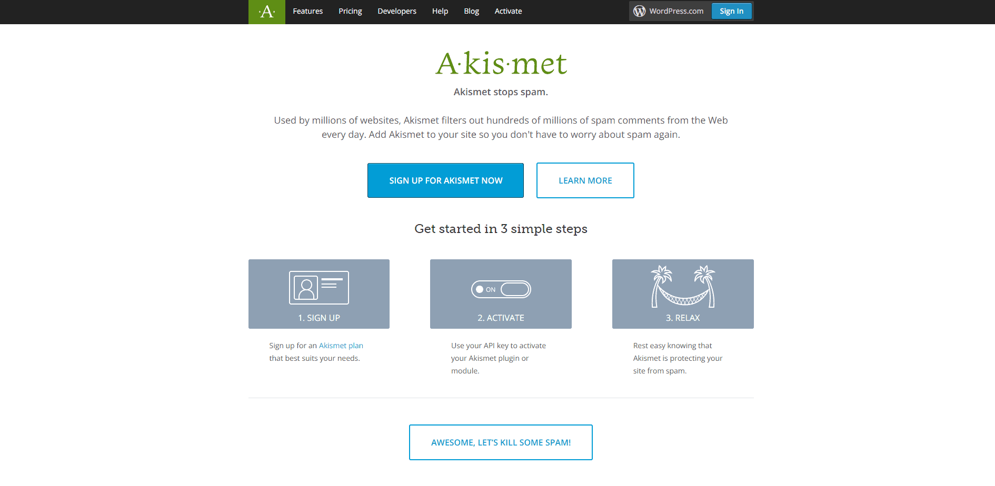Click the palm trees hammock illustration
The height and width of the screenshot is (486, 995).
coord(683,286)
